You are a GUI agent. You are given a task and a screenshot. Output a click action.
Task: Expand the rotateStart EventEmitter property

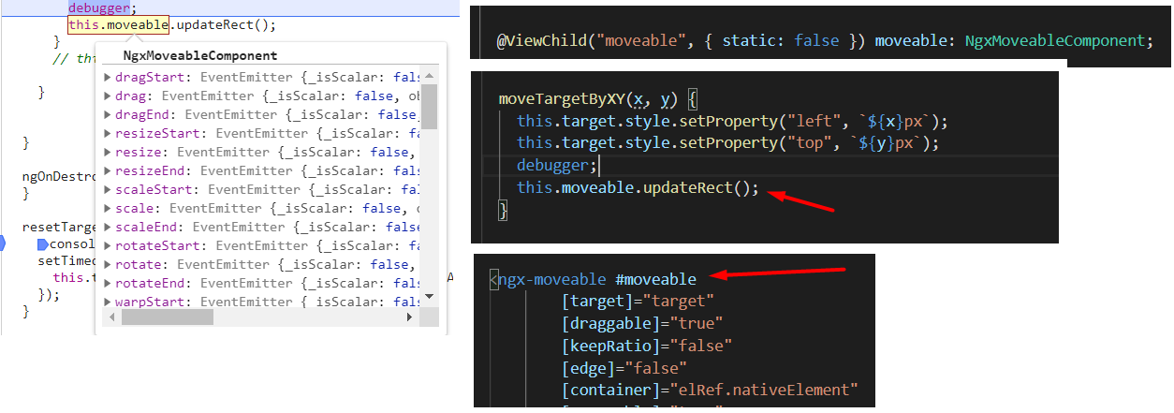[108, 245]
